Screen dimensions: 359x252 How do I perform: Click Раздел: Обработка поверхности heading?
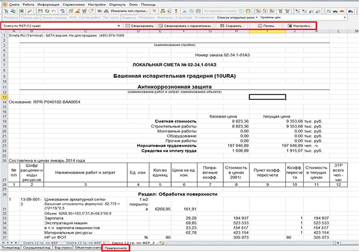pyautogui.click(x=178, y=194)
